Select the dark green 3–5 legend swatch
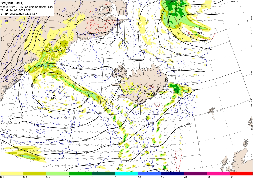This screenshot has height=179, width=253. 103,173
